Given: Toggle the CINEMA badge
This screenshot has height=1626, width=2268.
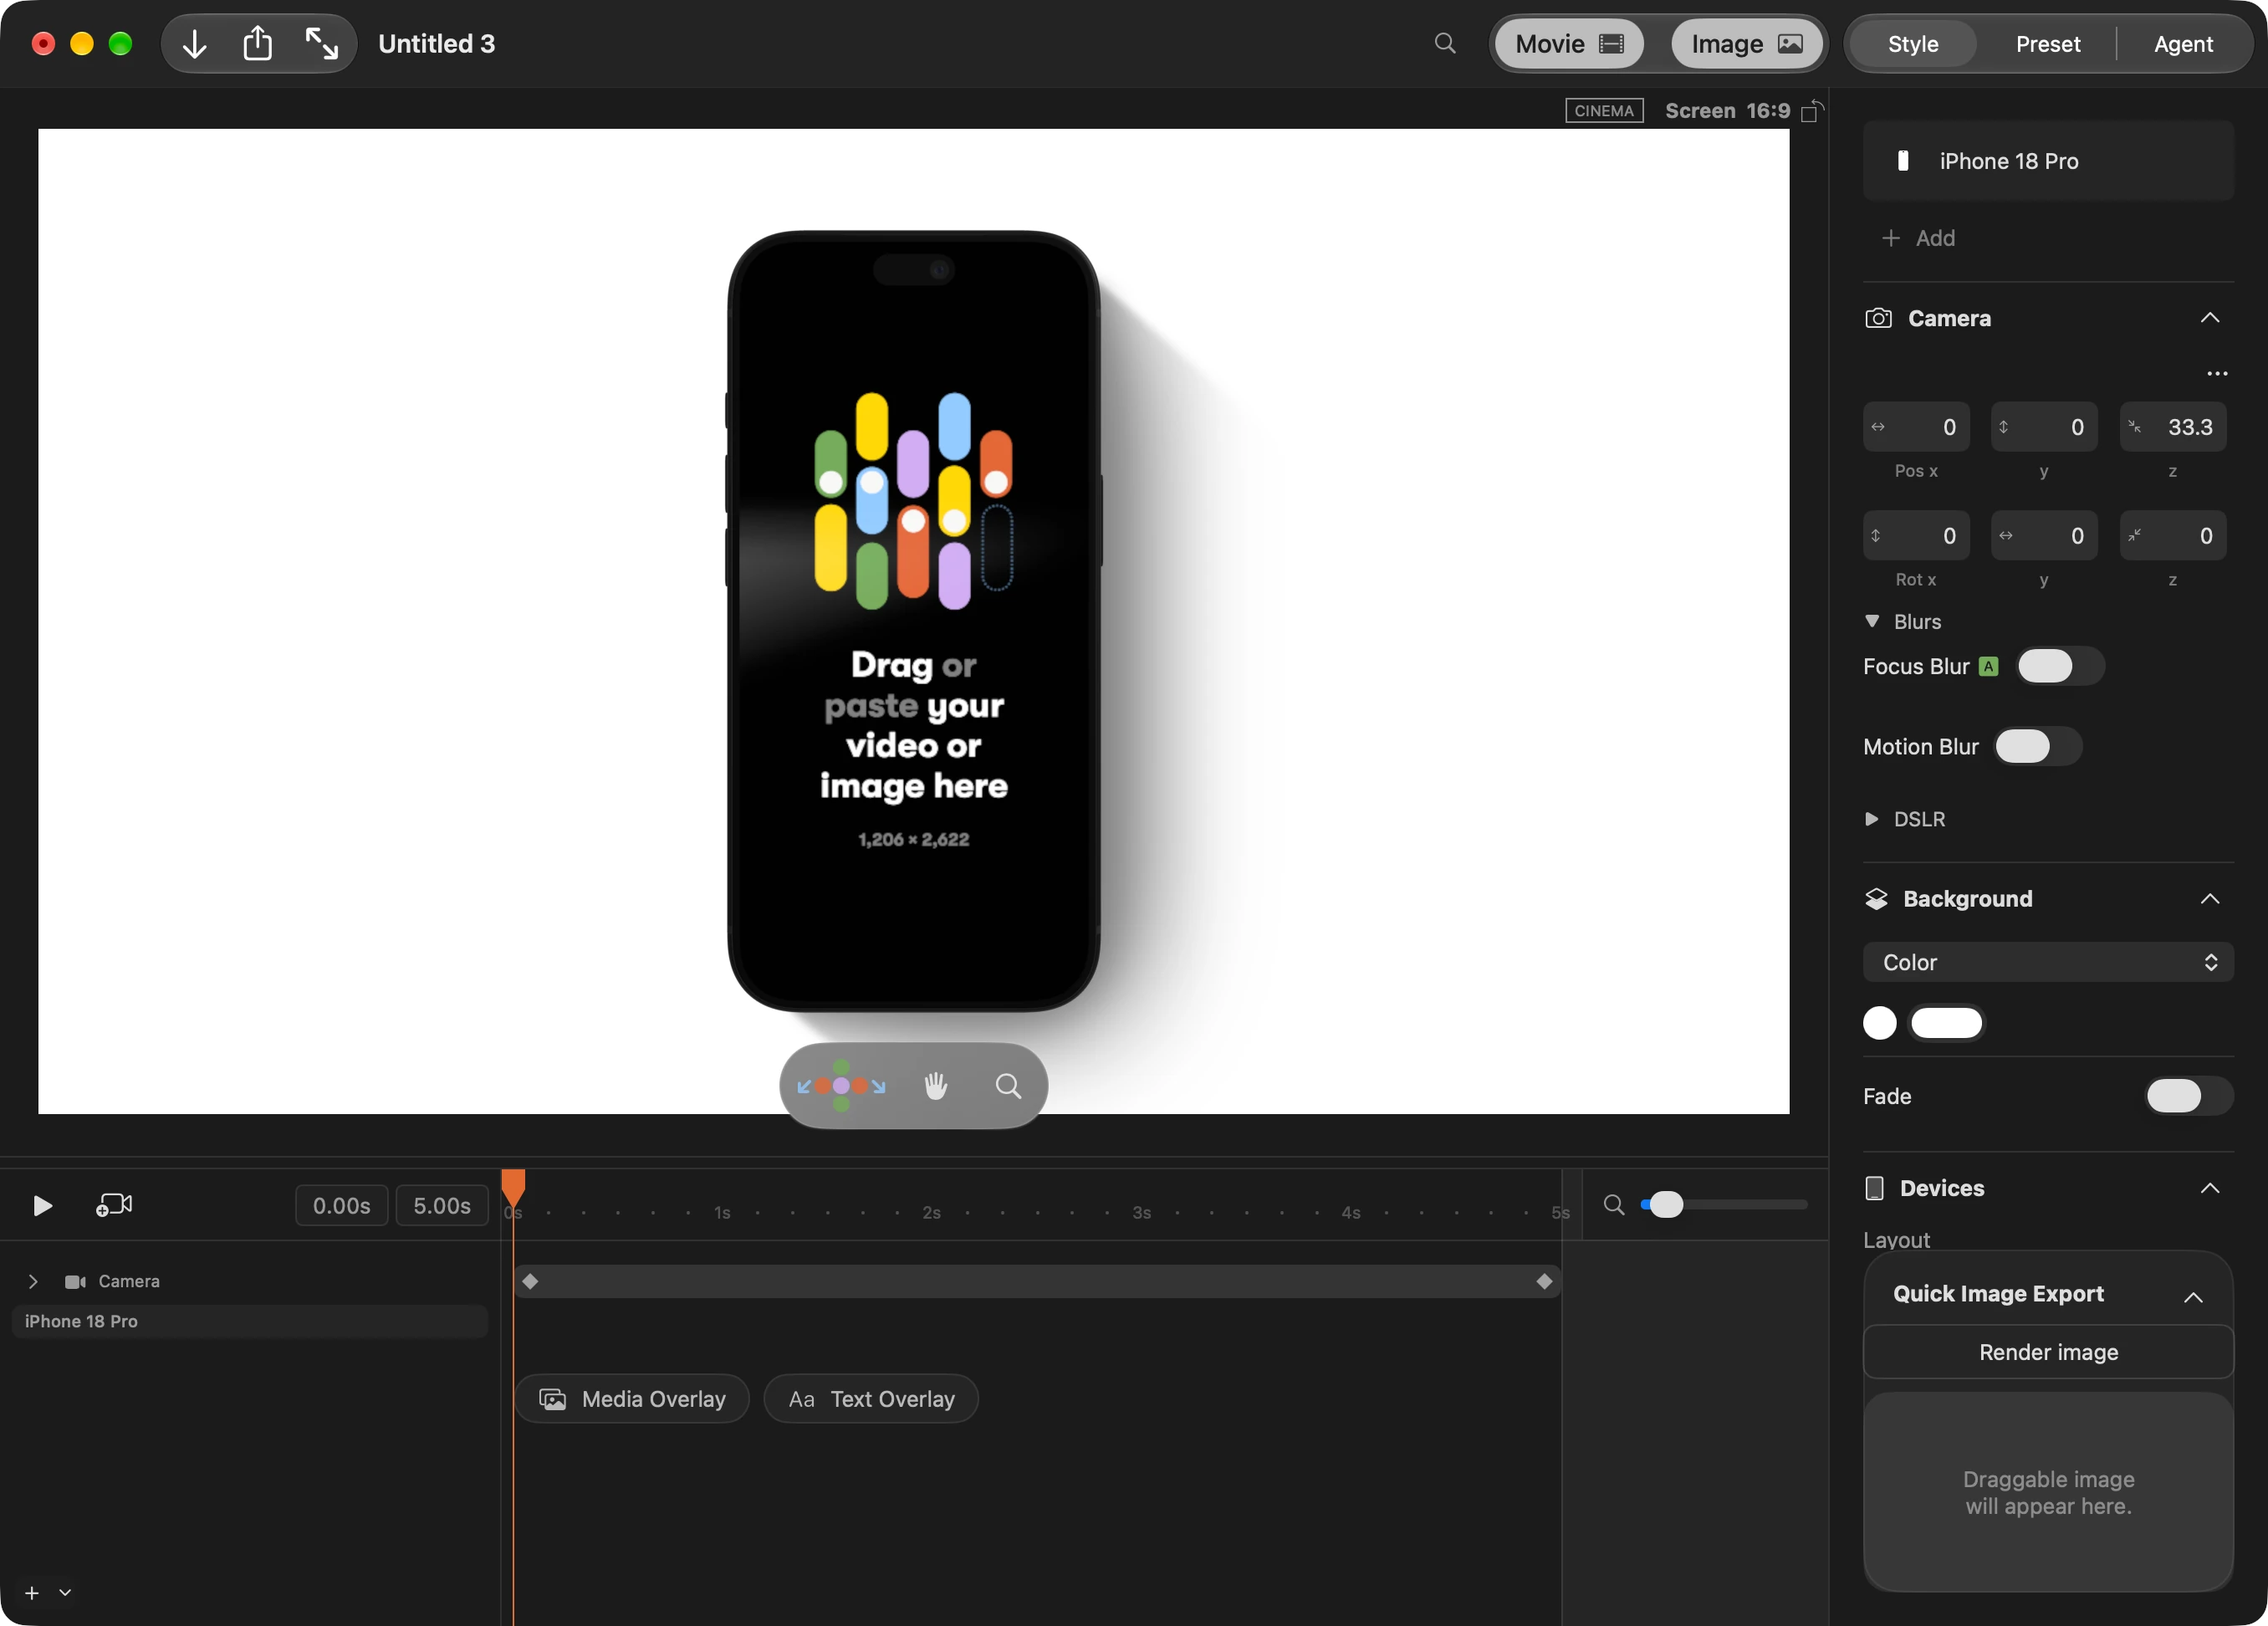Looking at the screenshot, I should click(1604, 111).
